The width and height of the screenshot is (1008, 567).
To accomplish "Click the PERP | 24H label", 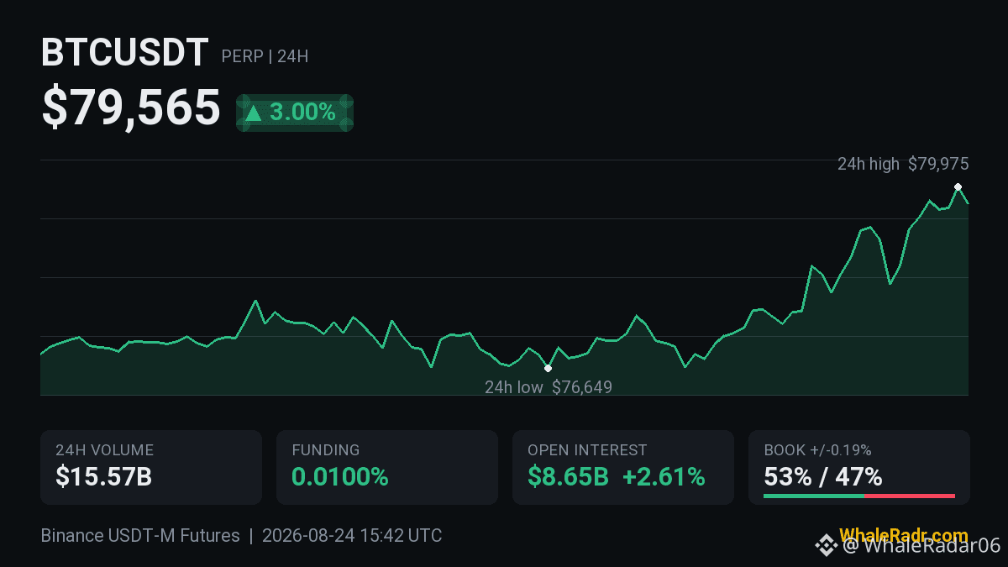I will tap(265, 57).
